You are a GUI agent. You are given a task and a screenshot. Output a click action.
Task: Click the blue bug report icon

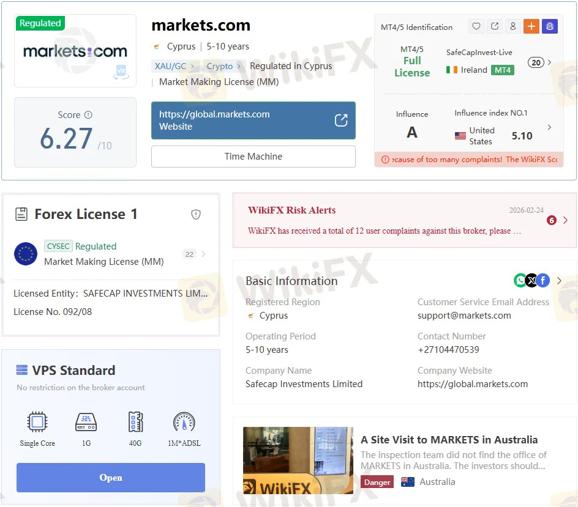[549, 26]
